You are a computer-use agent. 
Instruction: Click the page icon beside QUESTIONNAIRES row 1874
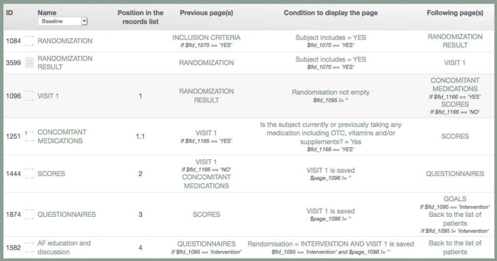click(x=30, y=214)
